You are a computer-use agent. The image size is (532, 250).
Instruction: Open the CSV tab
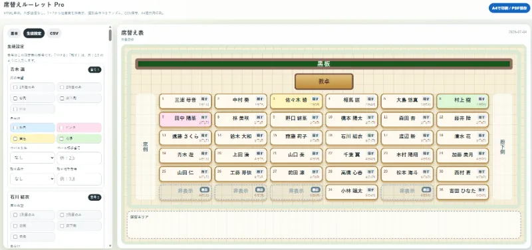click(54, 33)
